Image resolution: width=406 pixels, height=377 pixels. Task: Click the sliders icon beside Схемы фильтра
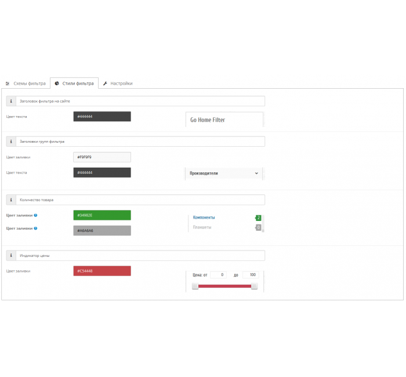pos(8,84)
